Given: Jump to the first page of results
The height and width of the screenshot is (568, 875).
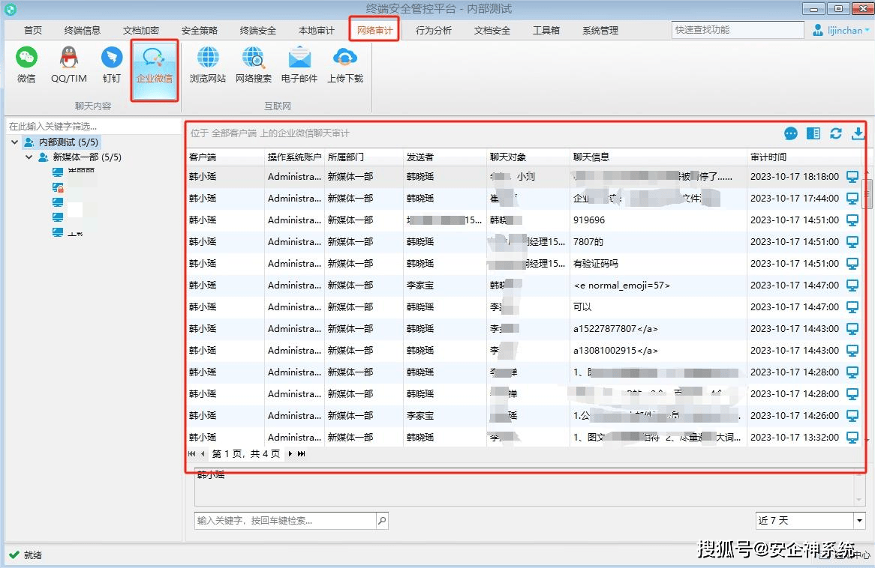Looking at the screenshot, I should click(x=192, y=454).
